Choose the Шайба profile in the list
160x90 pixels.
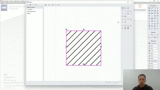(x=34, y=13)
